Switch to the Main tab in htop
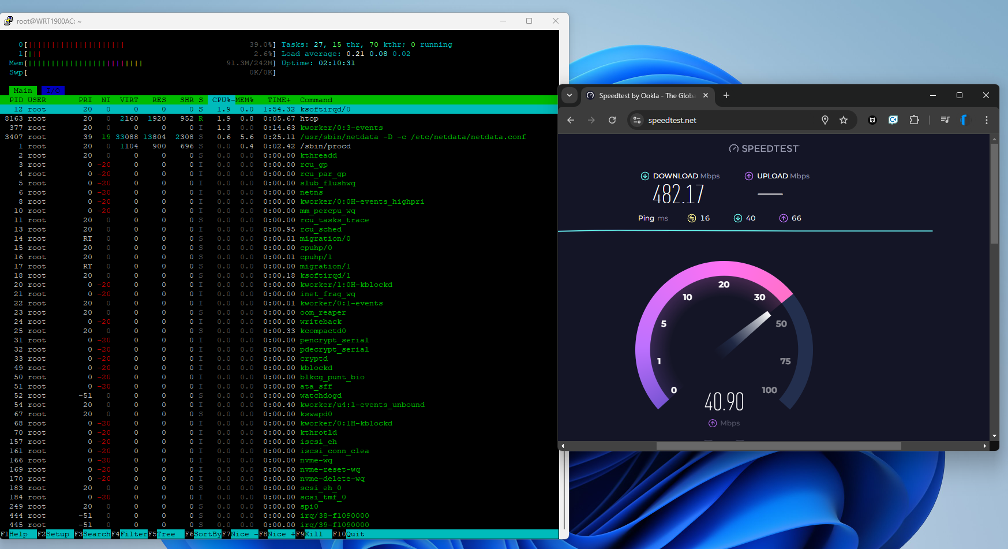 (x=23, y=91)
